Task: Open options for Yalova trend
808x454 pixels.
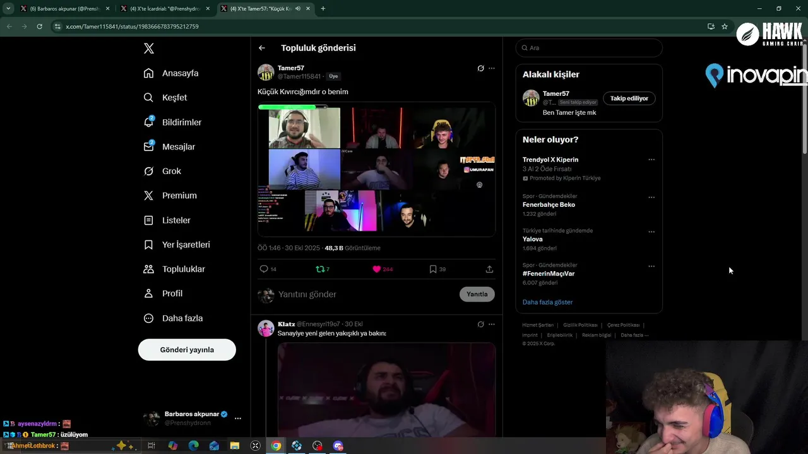Action: [651, 231]
